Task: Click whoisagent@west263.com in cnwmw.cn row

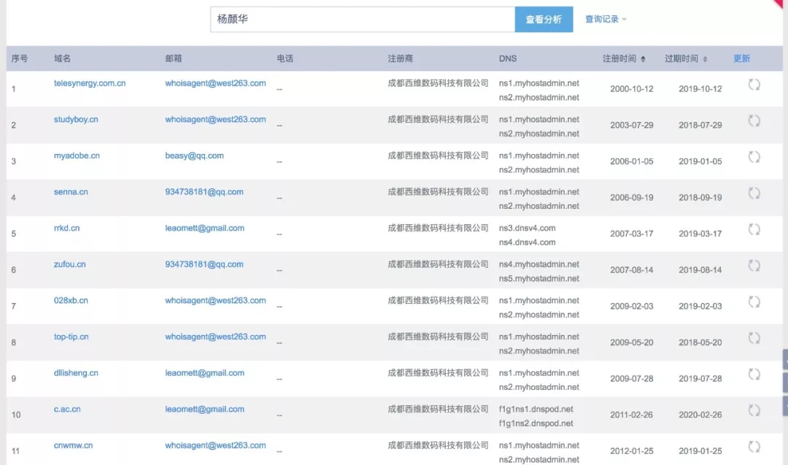Action: [x=215, y=445]
